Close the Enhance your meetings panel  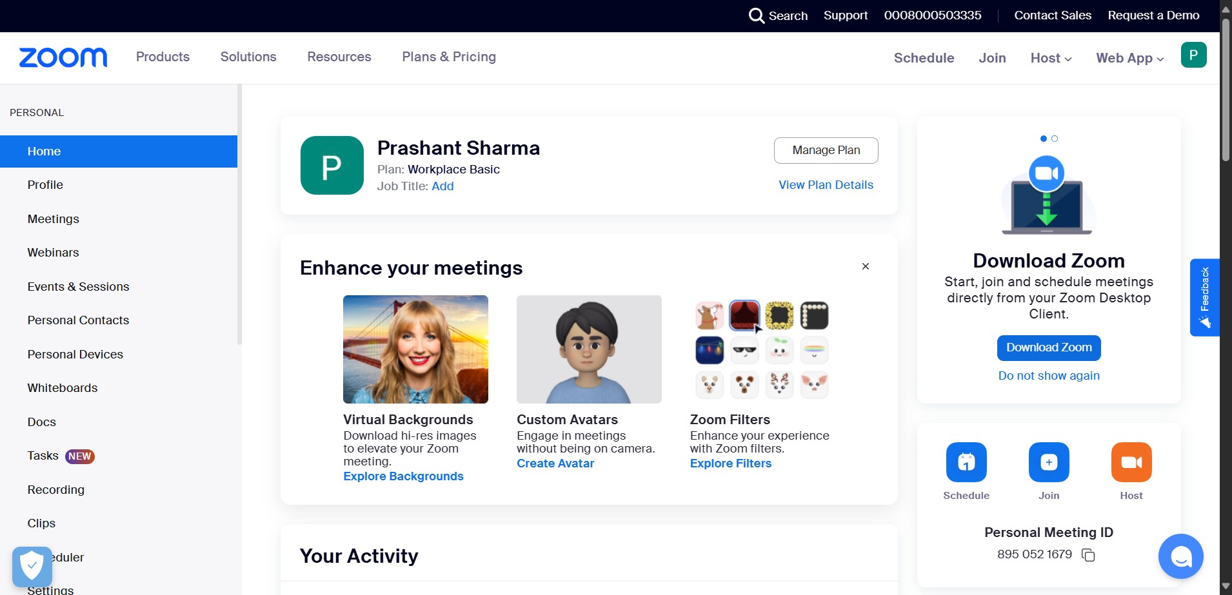coord(866,266)
